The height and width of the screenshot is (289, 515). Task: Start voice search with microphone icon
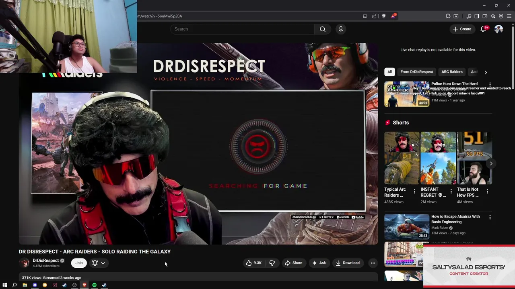[x=341, y=29]
